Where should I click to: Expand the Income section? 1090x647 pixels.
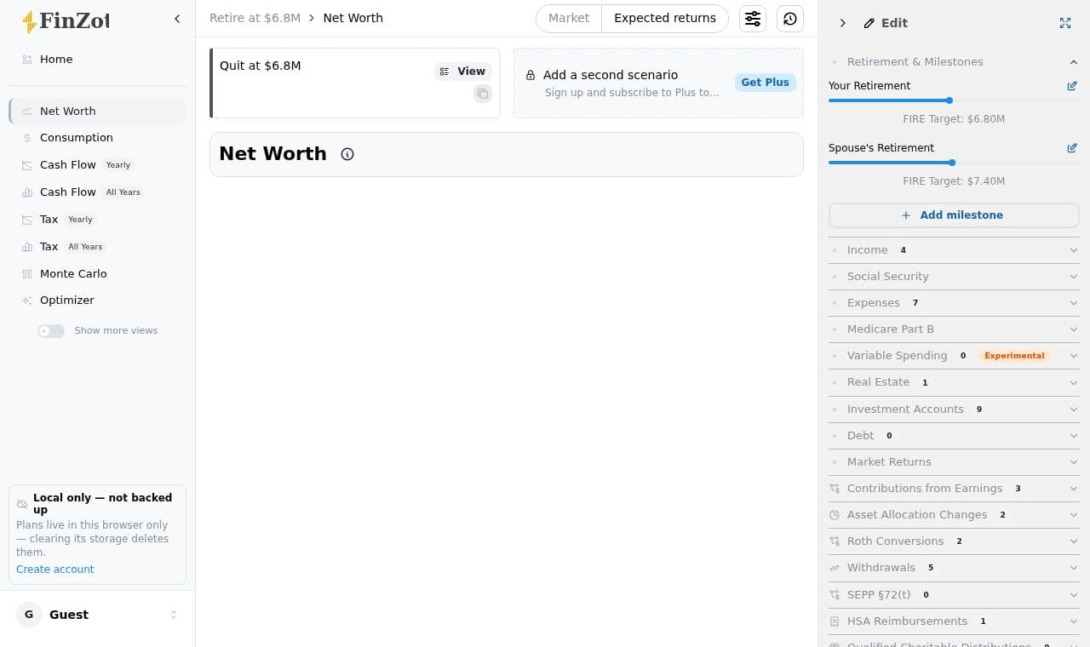[954, 250]
